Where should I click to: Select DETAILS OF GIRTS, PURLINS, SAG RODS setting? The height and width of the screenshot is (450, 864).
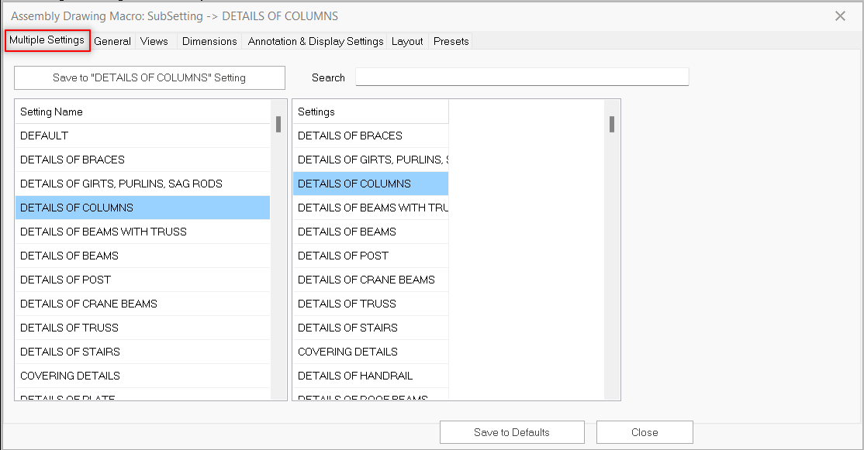(121, 184)
